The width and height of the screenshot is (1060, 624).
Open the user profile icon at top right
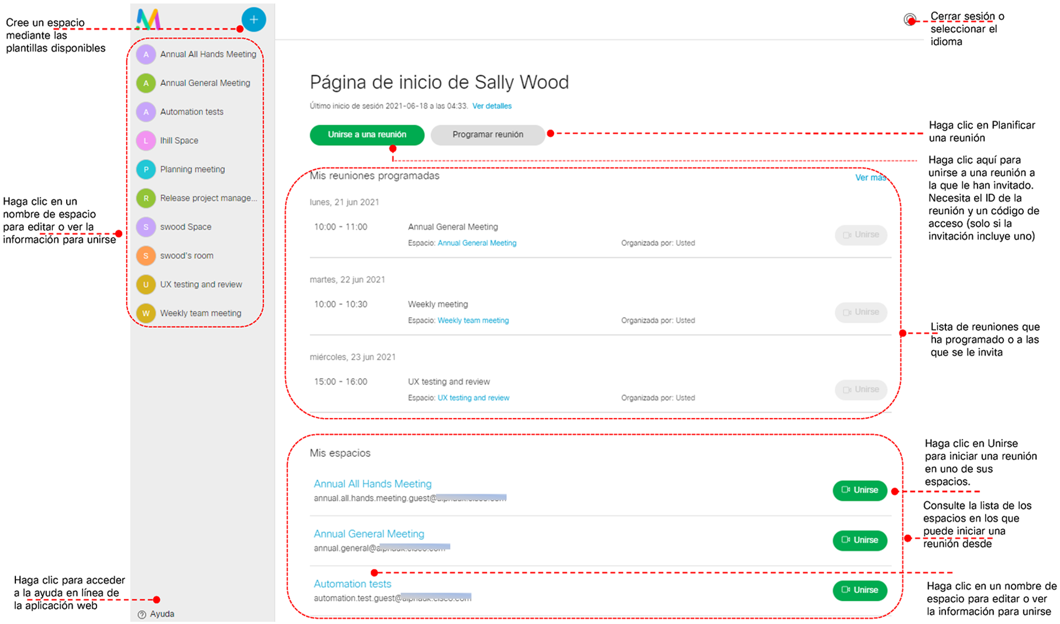tap(909, 20)
